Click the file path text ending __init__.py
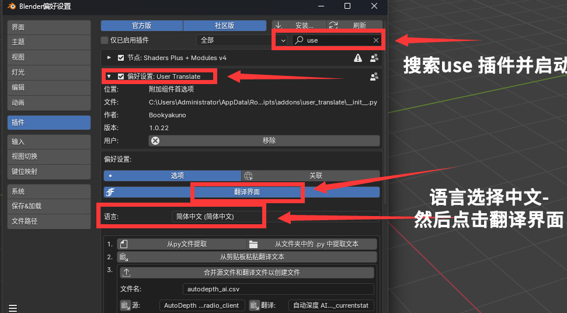 263,102
